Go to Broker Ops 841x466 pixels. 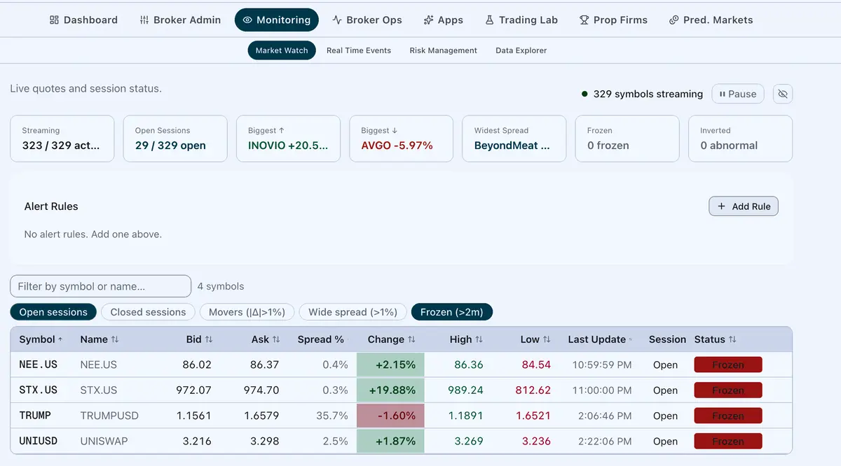tap(367, 20)
